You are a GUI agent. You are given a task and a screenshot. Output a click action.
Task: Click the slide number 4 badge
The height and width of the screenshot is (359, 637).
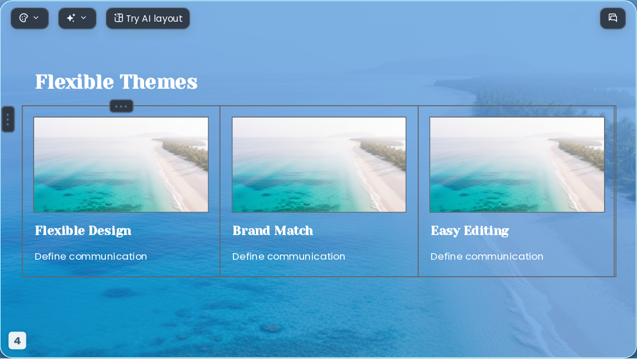coord(18,341)
